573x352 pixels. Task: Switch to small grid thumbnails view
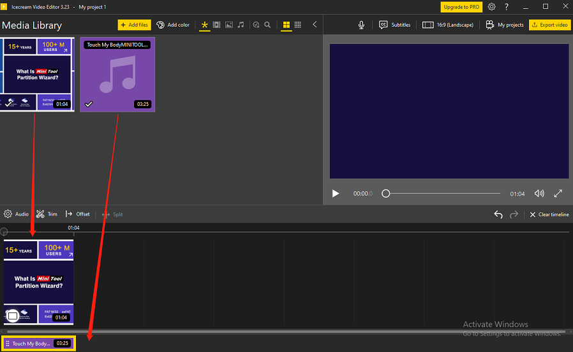[x=297, y=25]
